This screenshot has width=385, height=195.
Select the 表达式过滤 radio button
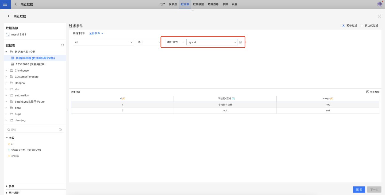tap(362, 26)
